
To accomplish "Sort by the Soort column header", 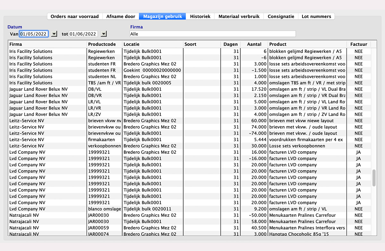I will click(202, 44).
